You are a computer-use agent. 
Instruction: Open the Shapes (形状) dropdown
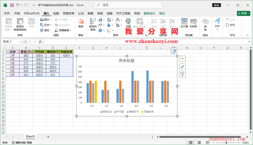point(46,25)
